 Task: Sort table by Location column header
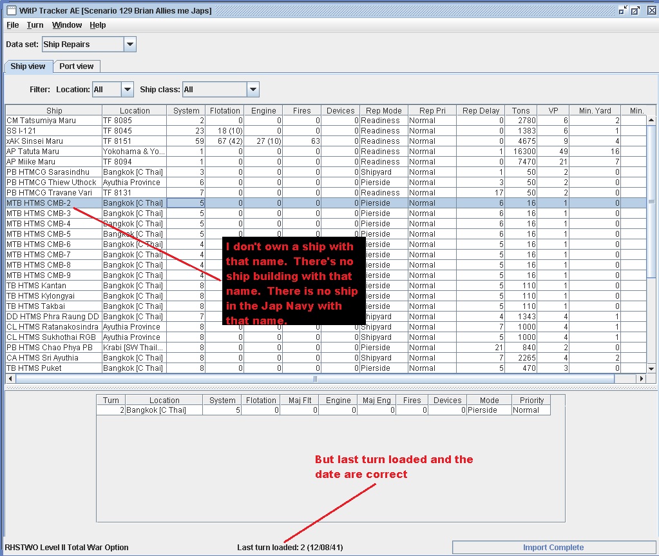135,110
